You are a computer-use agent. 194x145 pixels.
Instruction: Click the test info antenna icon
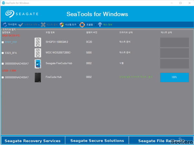[x=100, y=25]
